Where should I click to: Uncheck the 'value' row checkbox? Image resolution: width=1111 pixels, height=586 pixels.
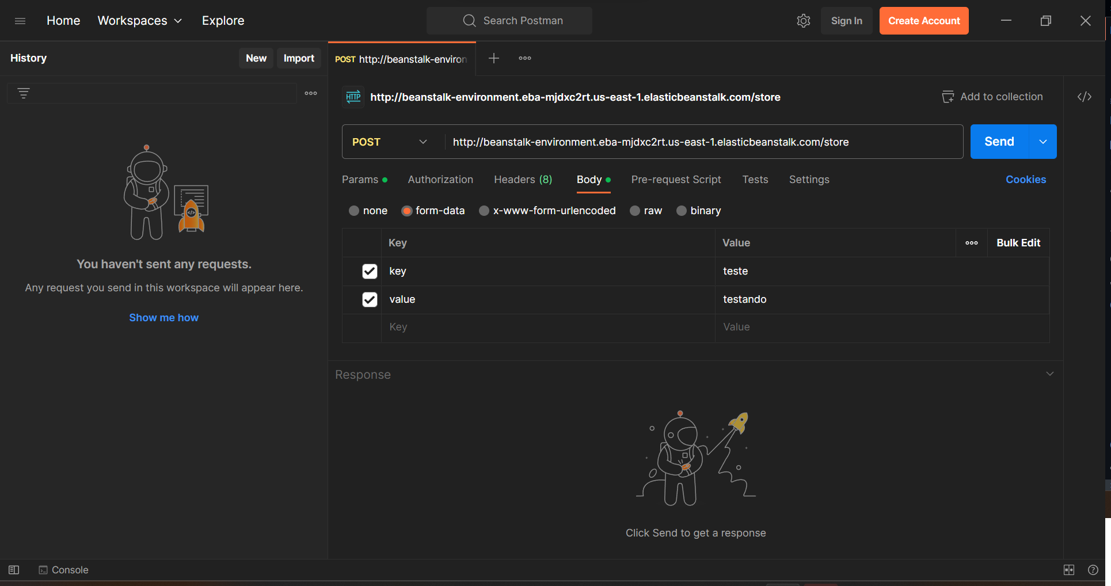[370, 299]
